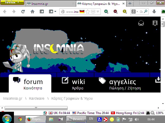The width and height of the screenshot is (165, 123).
Task: Run search with the magnifying glass button
Action: pyautogui.click(x=146, y=11)
